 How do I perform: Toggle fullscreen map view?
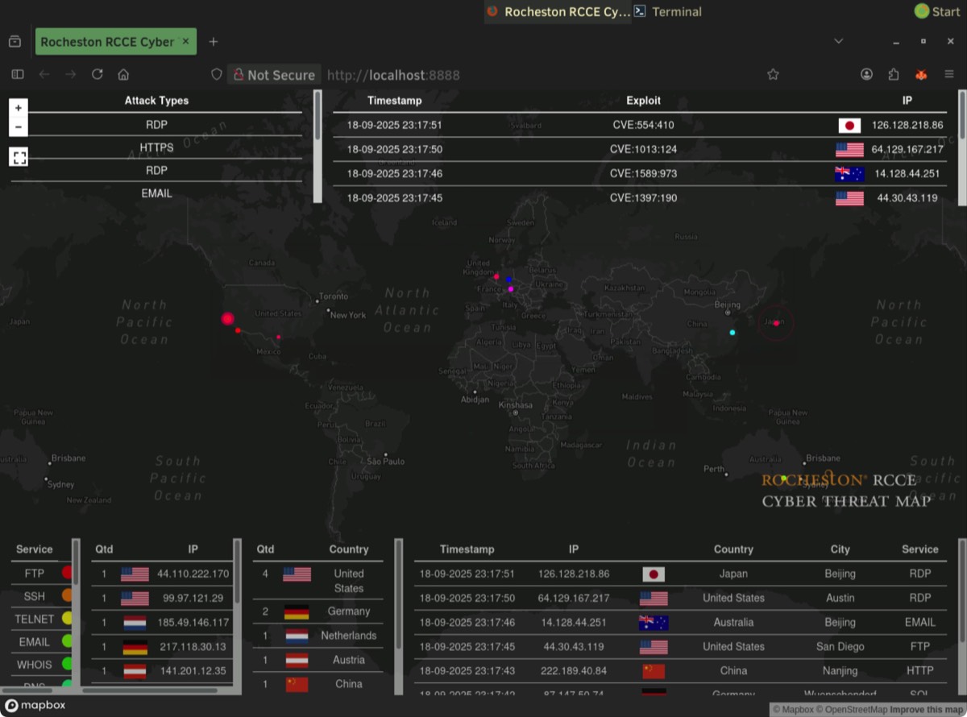[x=19, y=157]
